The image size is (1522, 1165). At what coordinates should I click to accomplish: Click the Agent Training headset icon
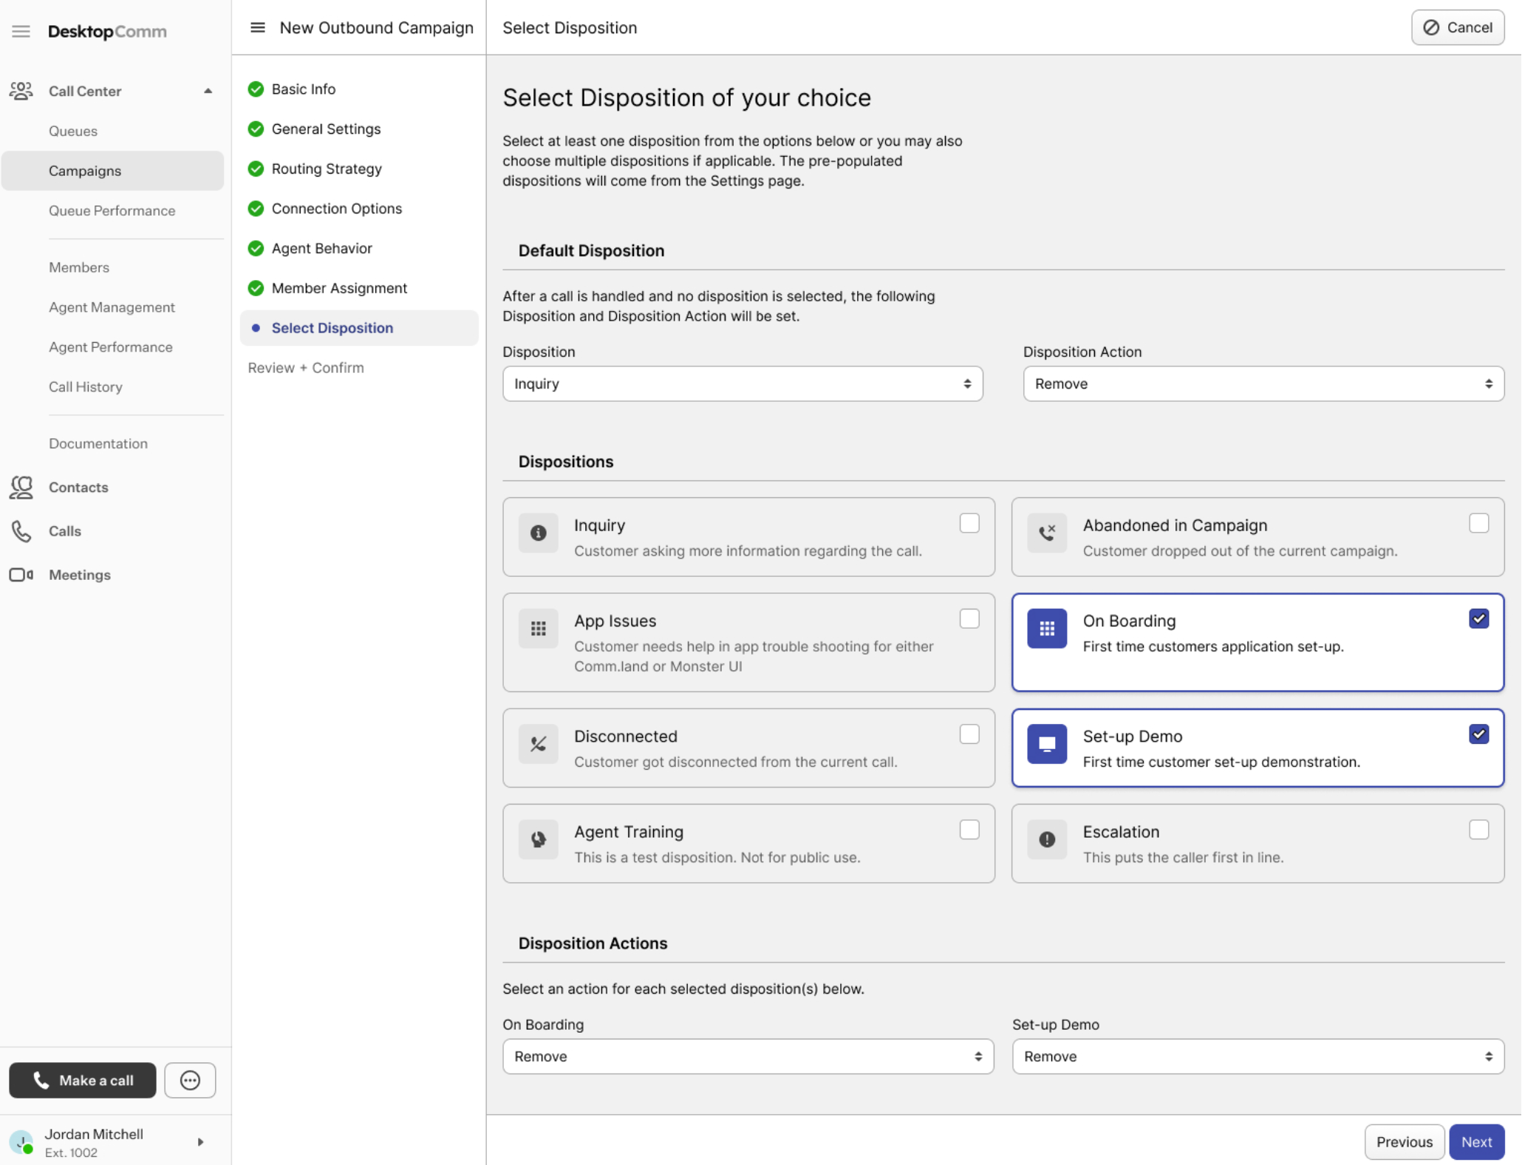(538, 839)
